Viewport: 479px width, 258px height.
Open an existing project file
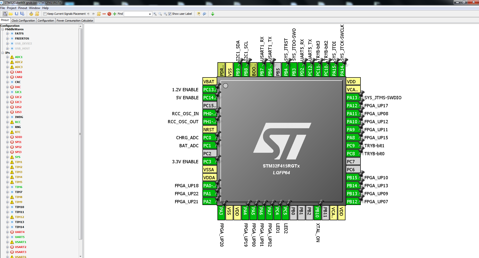[11, 14]
